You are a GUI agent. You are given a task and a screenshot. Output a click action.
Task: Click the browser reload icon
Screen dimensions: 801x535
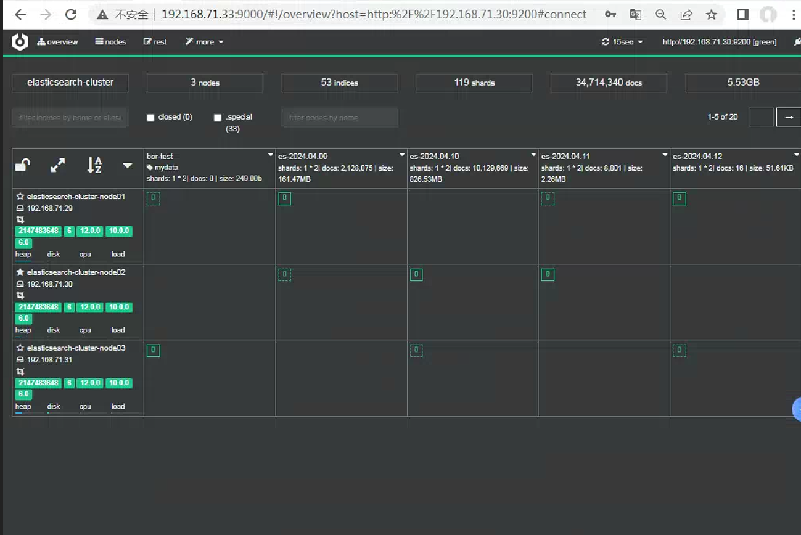71,14
